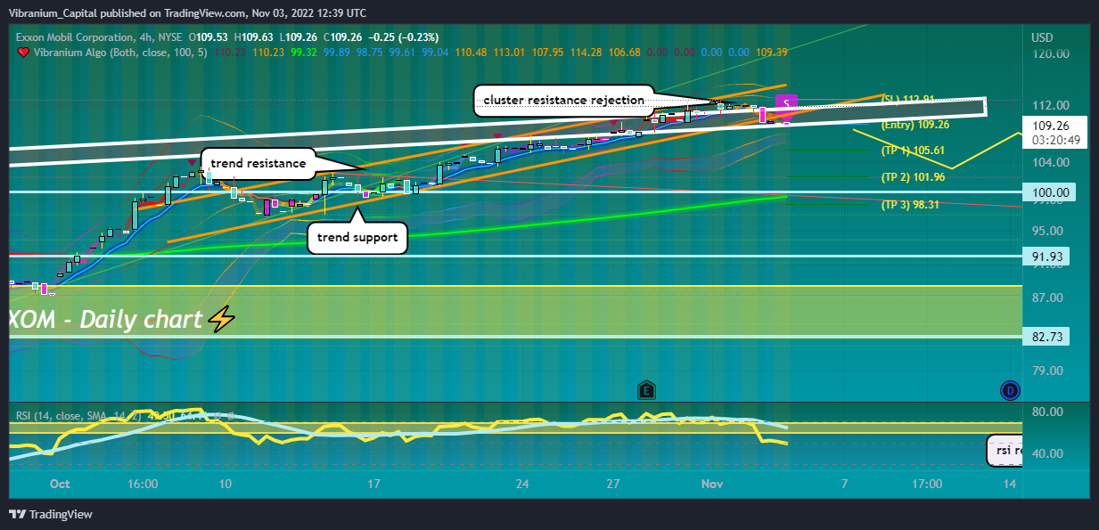Select the 'trend resistance' callout label
The height and width of the screenshot is (530, 1099).
pyautogui.click(x=258, y=163)
